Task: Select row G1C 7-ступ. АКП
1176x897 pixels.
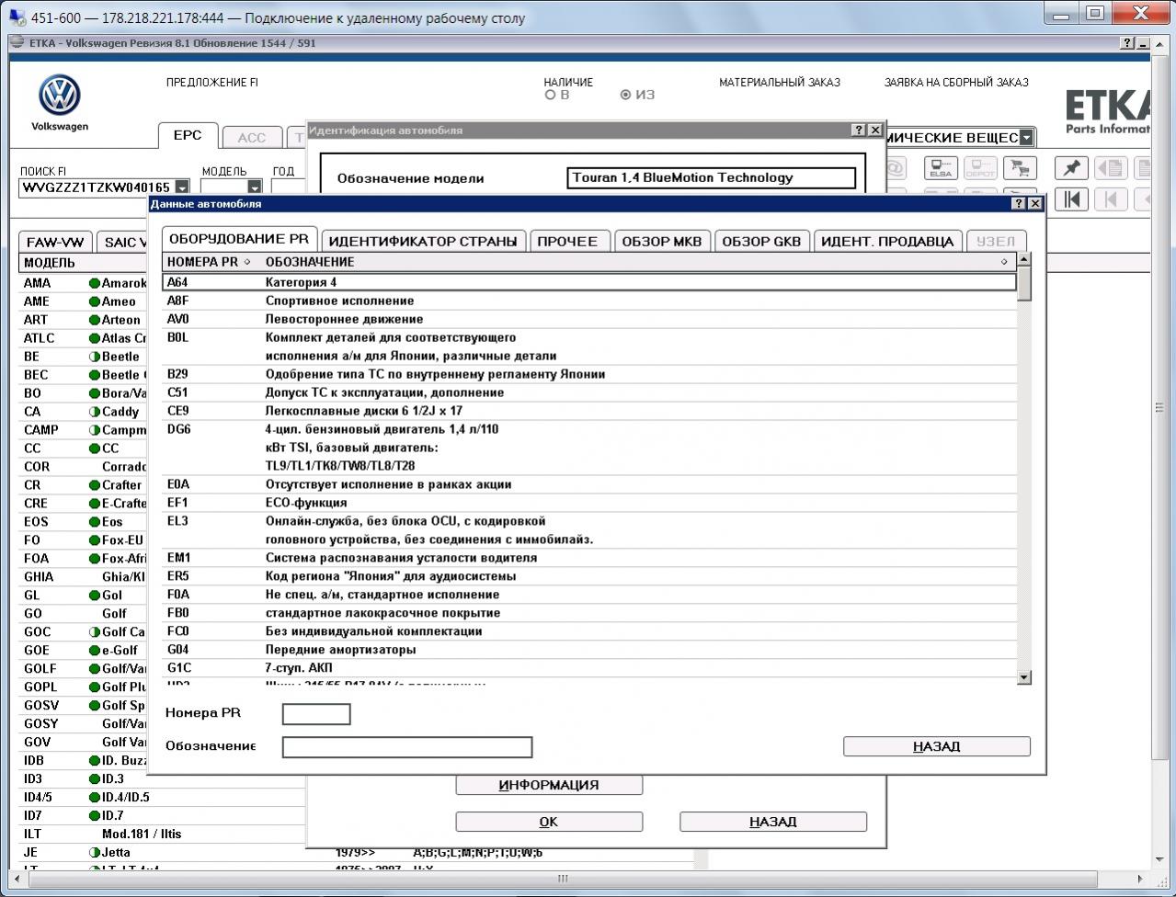Action: click(589, 668)
